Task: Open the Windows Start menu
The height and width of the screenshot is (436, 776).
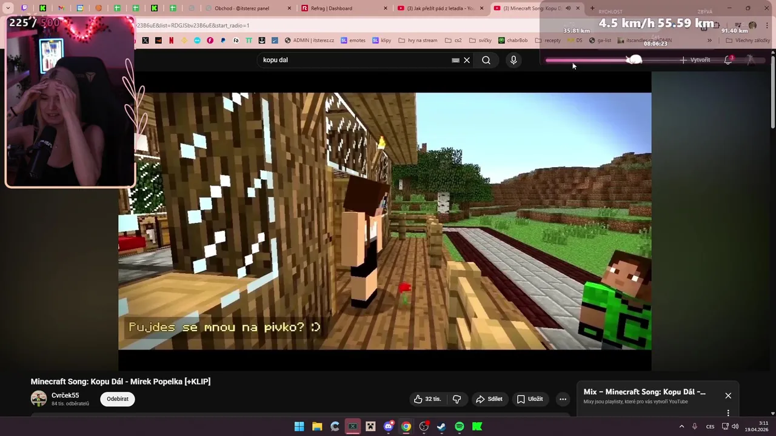Action: (x=299, y=426)
